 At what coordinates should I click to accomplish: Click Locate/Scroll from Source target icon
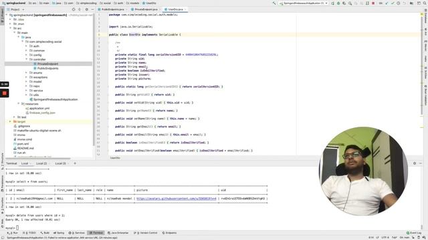[74, 9]
